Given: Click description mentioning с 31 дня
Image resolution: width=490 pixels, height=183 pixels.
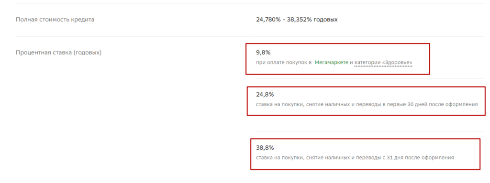Looking at the screenshot, I should point(355,158).
